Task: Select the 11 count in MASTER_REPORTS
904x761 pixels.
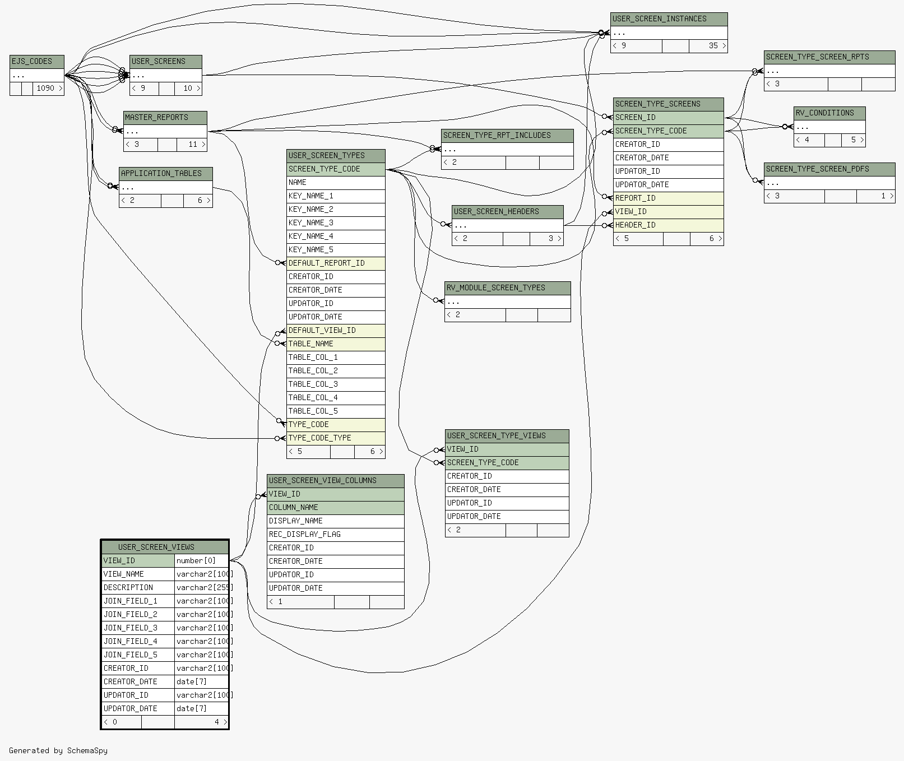Action: (193, 145)
